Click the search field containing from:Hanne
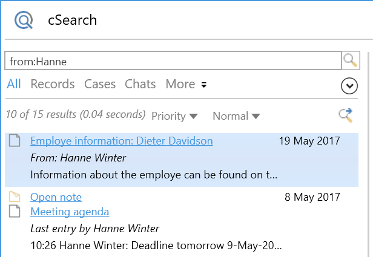This screenshot has height=257, width=373. (173, 61)
